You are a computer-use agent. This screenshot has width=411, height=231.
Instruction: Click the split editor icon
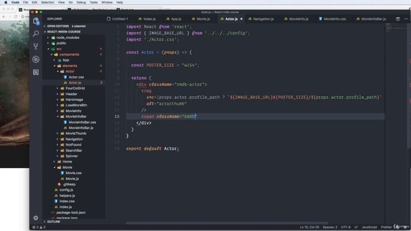click(398, 19)
